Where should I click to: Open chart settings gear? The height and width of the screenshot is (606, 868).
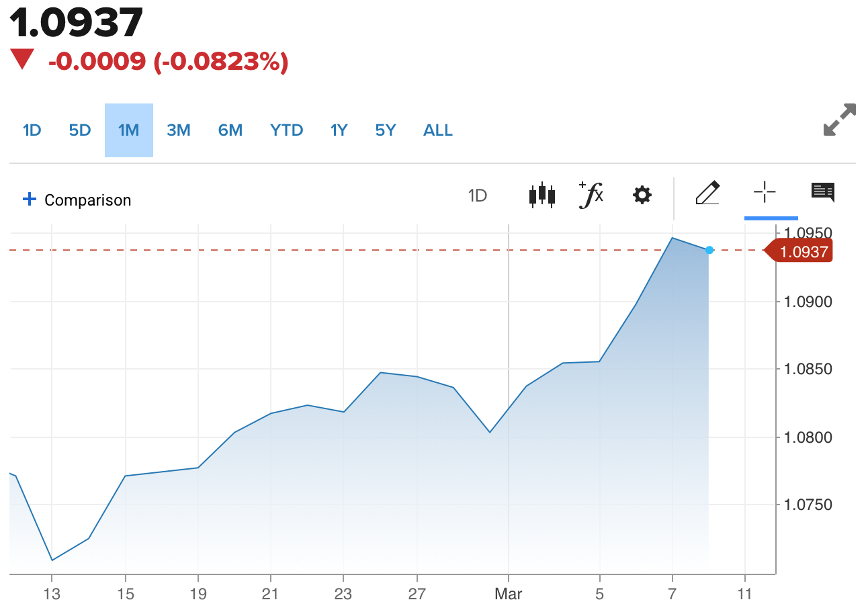[642, 196]
